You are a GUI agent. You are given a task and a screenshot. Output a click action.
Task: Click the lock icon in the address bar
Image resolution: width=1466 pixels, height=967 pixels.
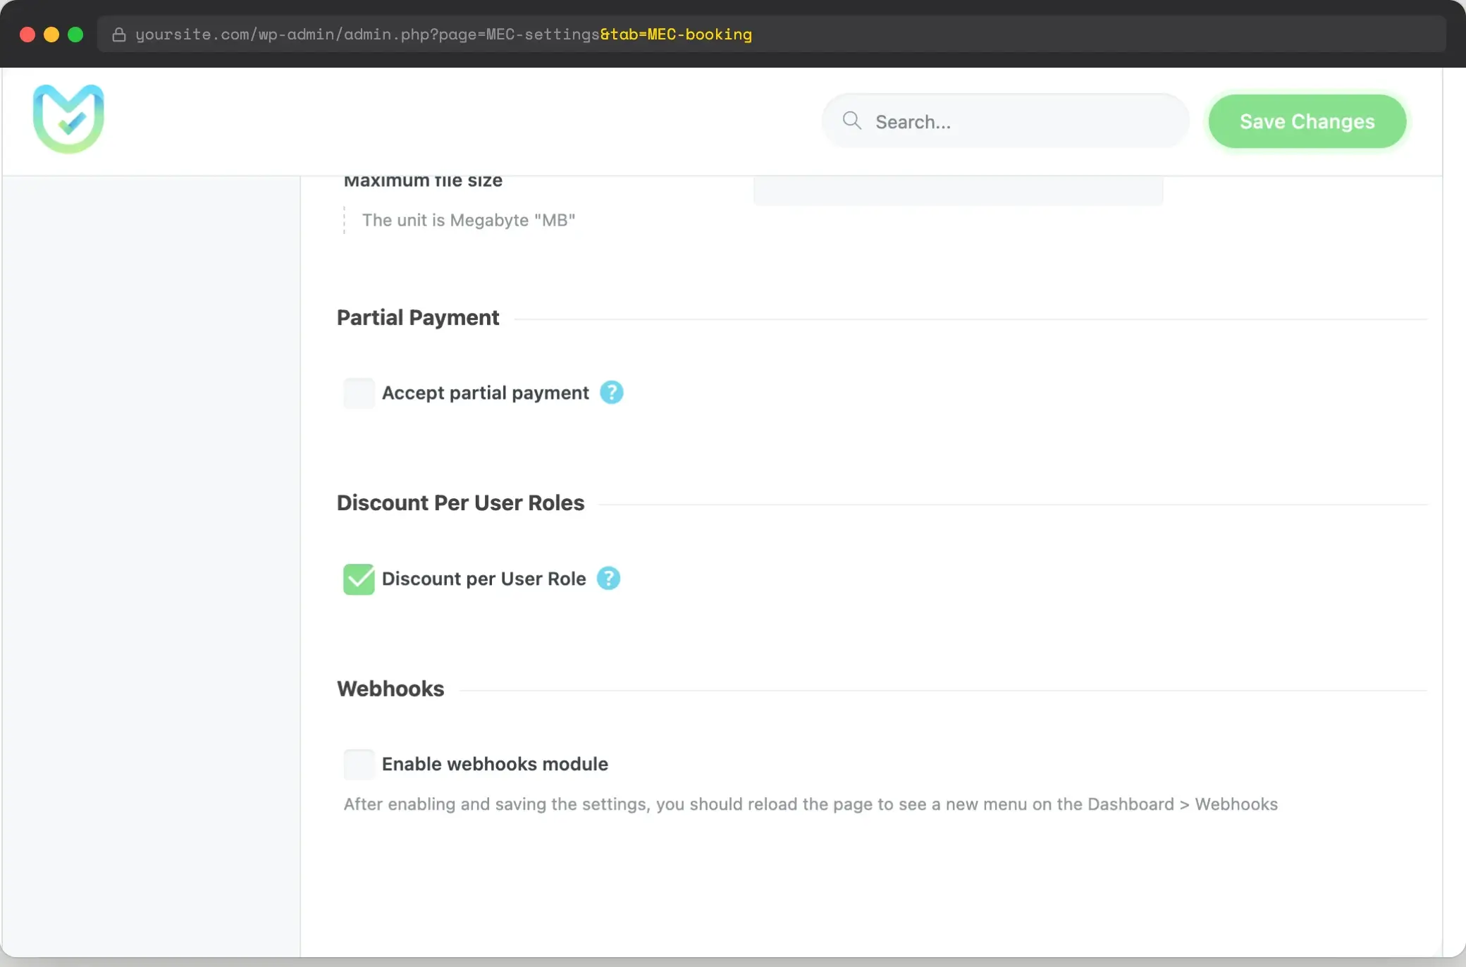click(x=119, y=35)
